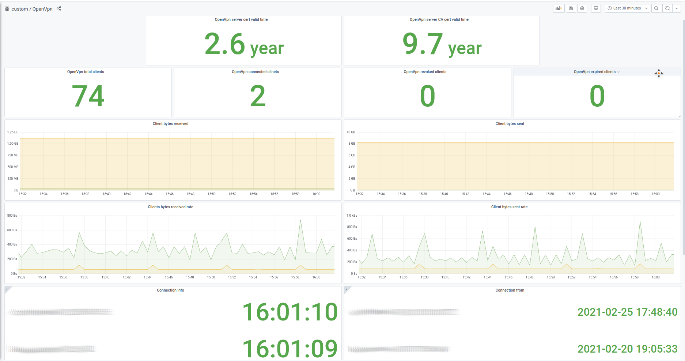The image size is (685, 361).
Task: Share the OpenVpn dashboard
Action: 59,8
